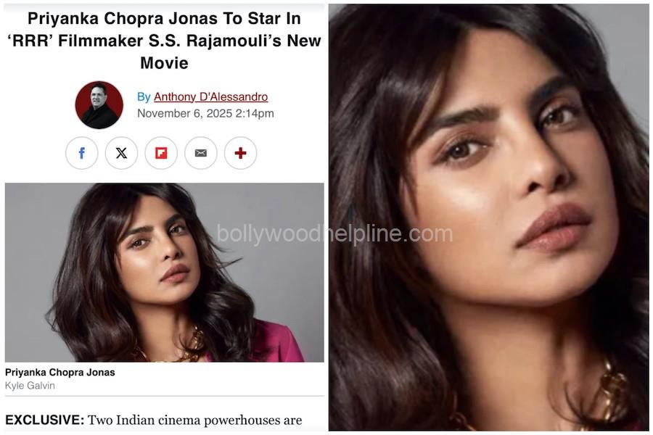Click the bold EXCLUSIVE label
The image size is (653, 435).
[44, 420]
